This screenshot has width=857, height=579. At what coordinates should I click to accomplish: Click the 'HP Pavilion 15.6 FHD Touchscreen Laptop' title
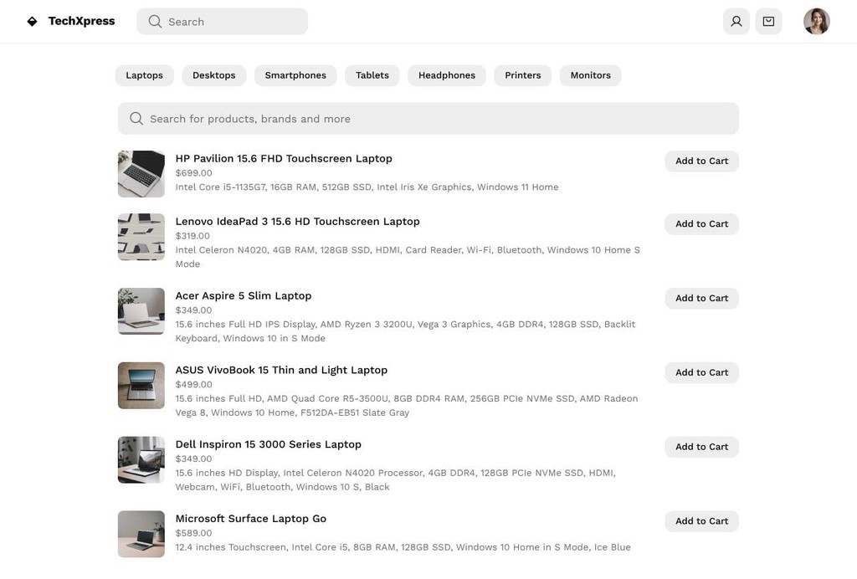(x=284, y=158)
